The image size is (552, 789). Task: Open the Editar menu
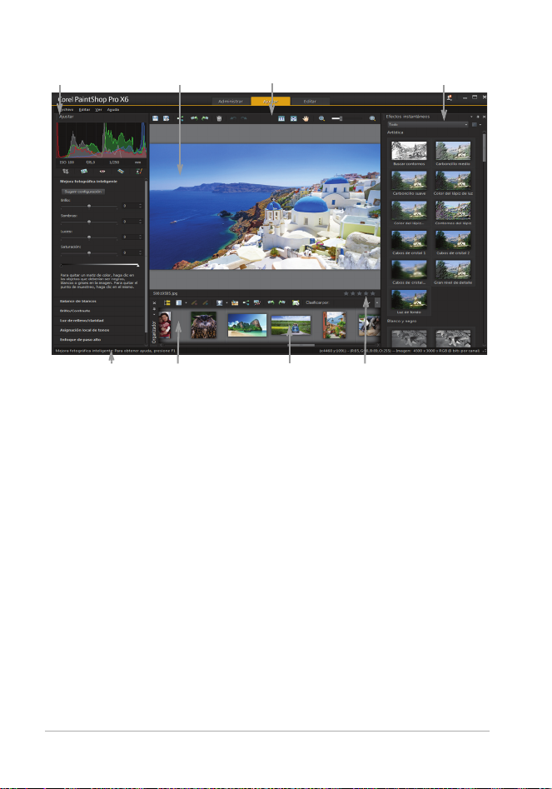pos(84,110)
